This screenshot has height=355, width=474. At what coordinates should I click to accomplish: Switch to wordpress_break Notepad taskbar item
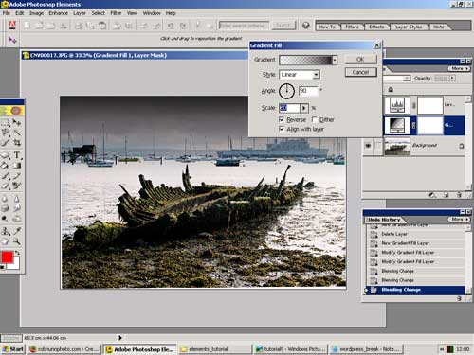coord(367,349)
